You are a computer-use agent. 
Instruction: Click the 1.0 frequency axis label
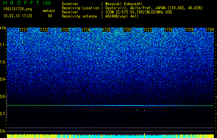(3, 62)
